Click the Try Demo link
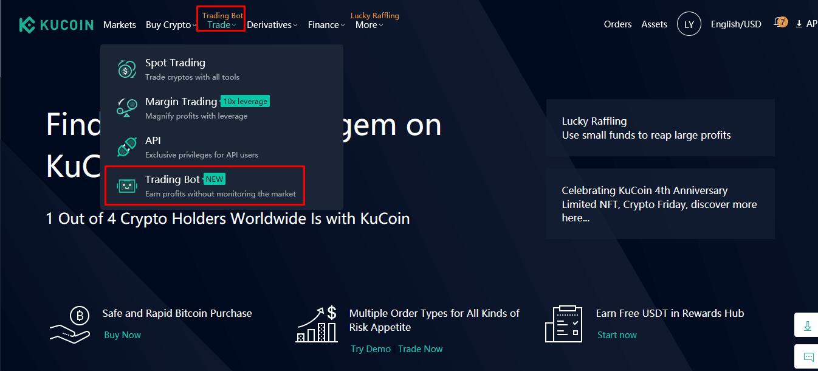 point(370,349)
